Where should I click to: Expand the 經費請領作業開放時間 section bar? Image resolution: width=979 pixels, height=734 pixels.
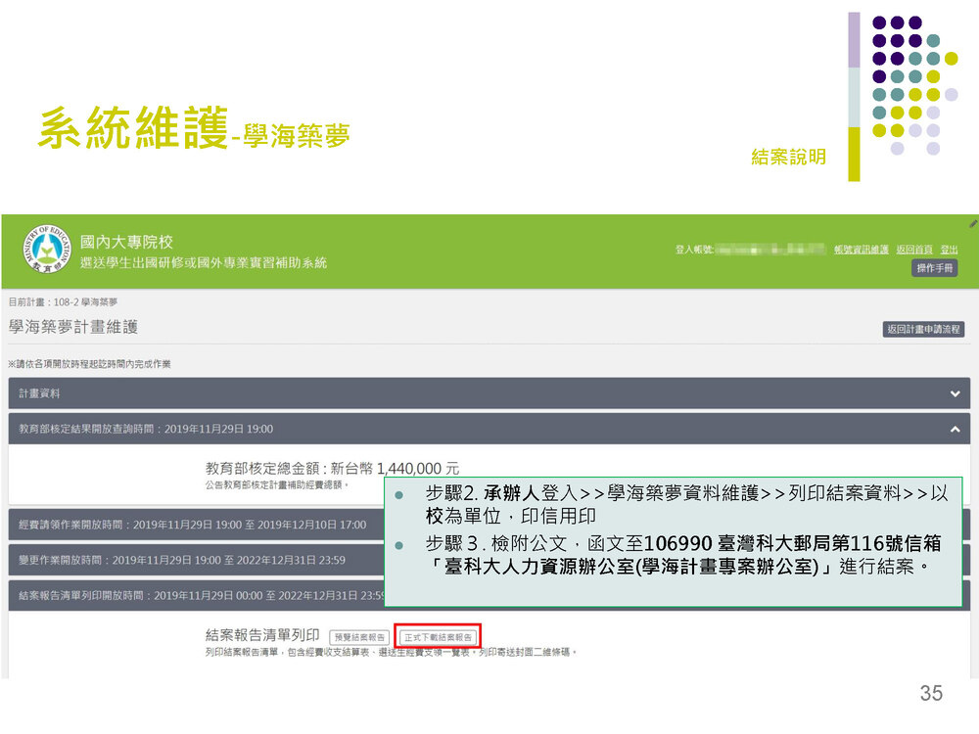[x=196, y=525]
